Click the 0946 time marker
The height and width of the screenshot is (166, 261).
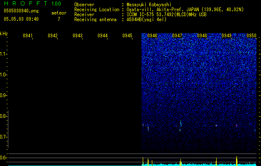point(152,36)
